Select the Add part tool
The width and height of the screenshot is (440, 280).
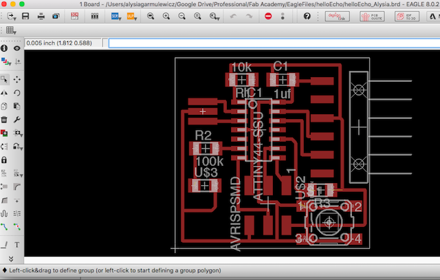click(x=4, y=133)
